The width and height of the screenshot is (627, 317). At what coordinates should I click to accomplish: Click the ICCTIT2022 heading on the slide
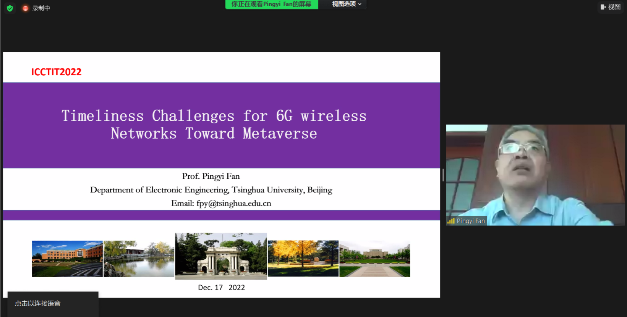point(57,72)
